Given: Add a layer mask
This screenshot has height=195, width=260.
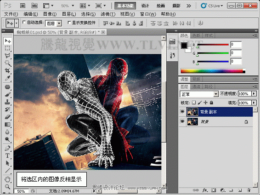Looking at the screenshot, I should [x=214, y=190].
